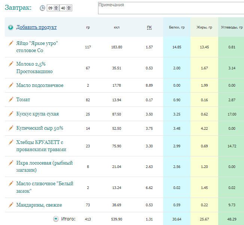
Task: Click pencil icon for Масло подсолнечное
Action: pos(11,85)
